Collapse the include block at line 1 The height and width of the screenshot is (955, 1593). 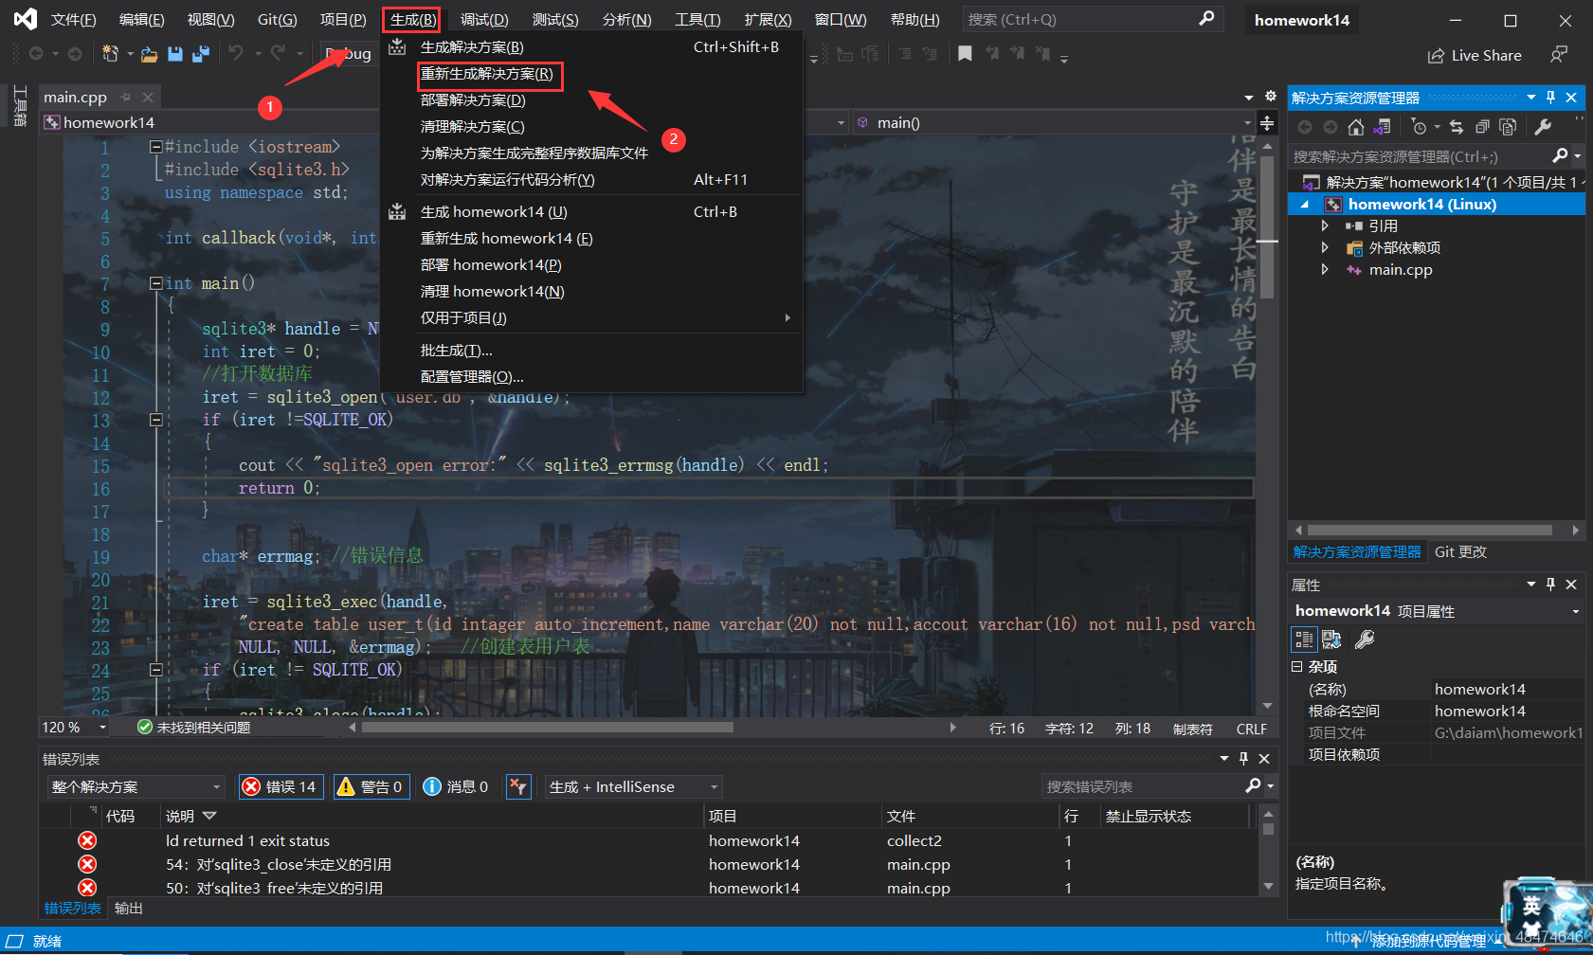[155, 147]
